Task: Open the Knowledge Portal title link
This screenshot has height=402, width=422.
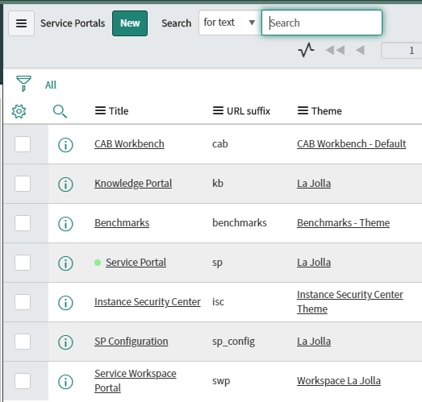Action: pyautogui.click(x=133, y=184)
